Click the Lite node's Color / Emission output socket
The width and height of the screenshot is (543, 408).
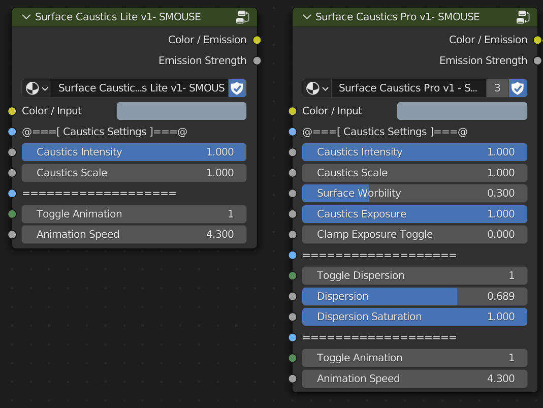(x=257, y=40)
